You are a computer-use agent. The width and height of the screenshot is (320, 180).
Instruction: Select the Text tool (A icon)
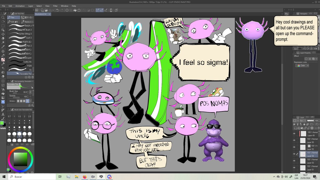pos(3,114)
